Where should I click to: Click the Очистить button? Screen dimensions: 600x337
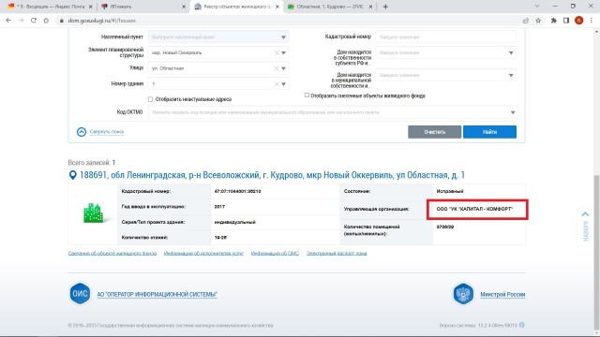[434, 132]
